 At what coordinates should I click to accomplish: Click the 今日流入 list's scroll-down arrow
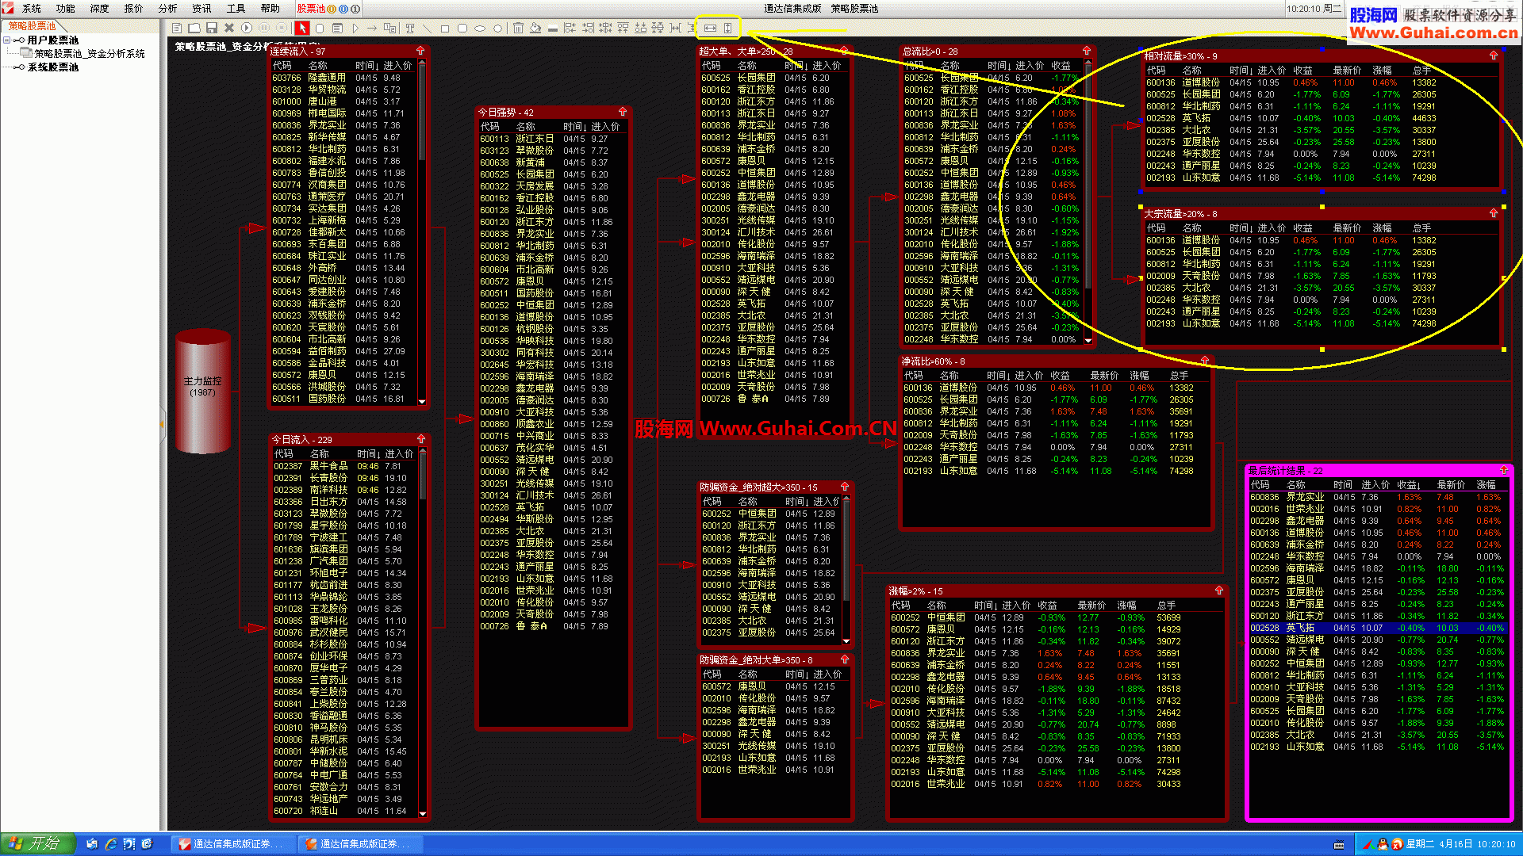(422, 813)
